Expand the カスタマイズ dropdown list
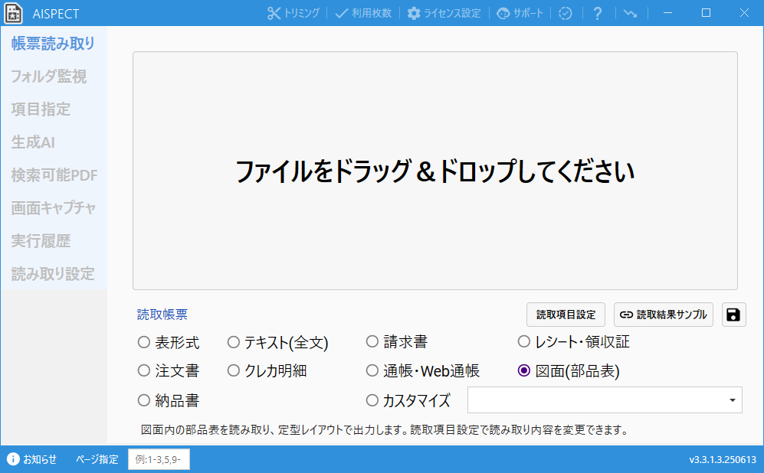Image resolution: width=764 pixels, height=473 pixels. pos(733,400)
